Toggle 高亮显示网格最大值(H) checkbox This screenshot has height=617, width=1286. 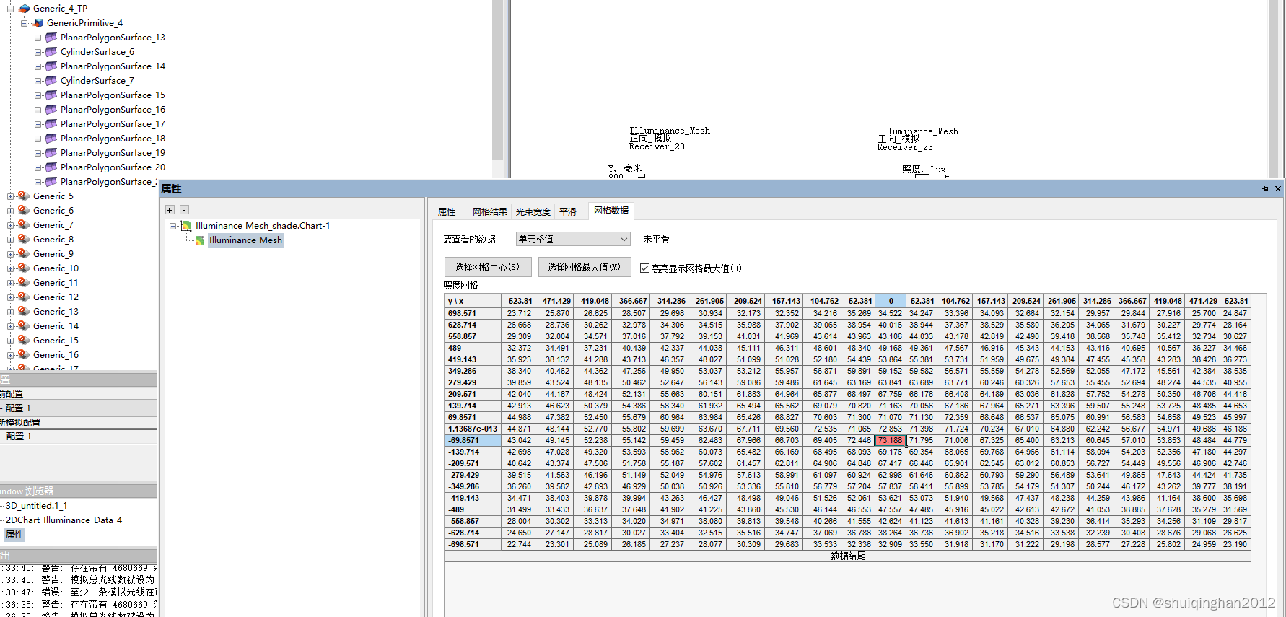click(644, 268)
